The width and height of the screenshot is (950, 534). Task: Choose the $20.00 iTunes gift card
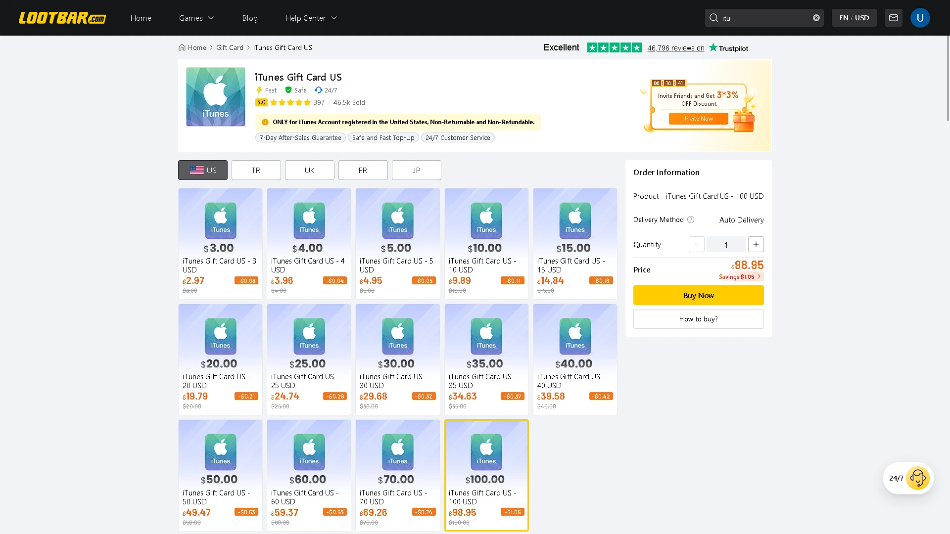(220, 359)
